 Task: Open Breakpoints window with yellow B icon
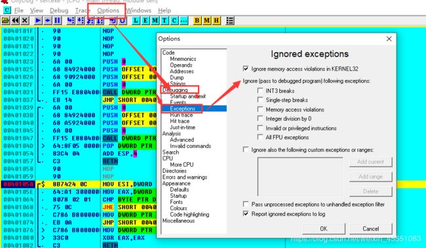(197, 21)
